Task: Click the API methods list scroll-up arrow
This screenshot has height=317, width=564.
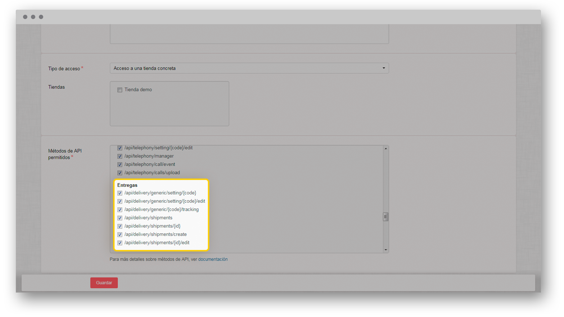Action: click(386, 148)
